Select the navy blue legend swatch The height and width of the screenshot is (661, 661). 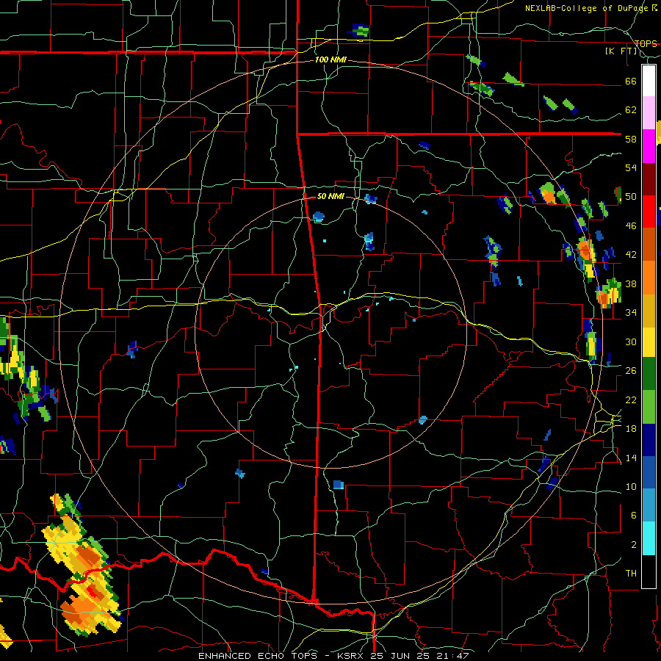(x=649, y=440)
